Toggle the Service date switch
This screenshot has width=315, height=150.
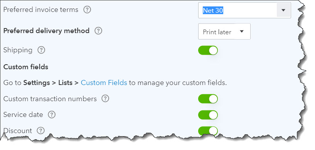[x=208, y=115]
